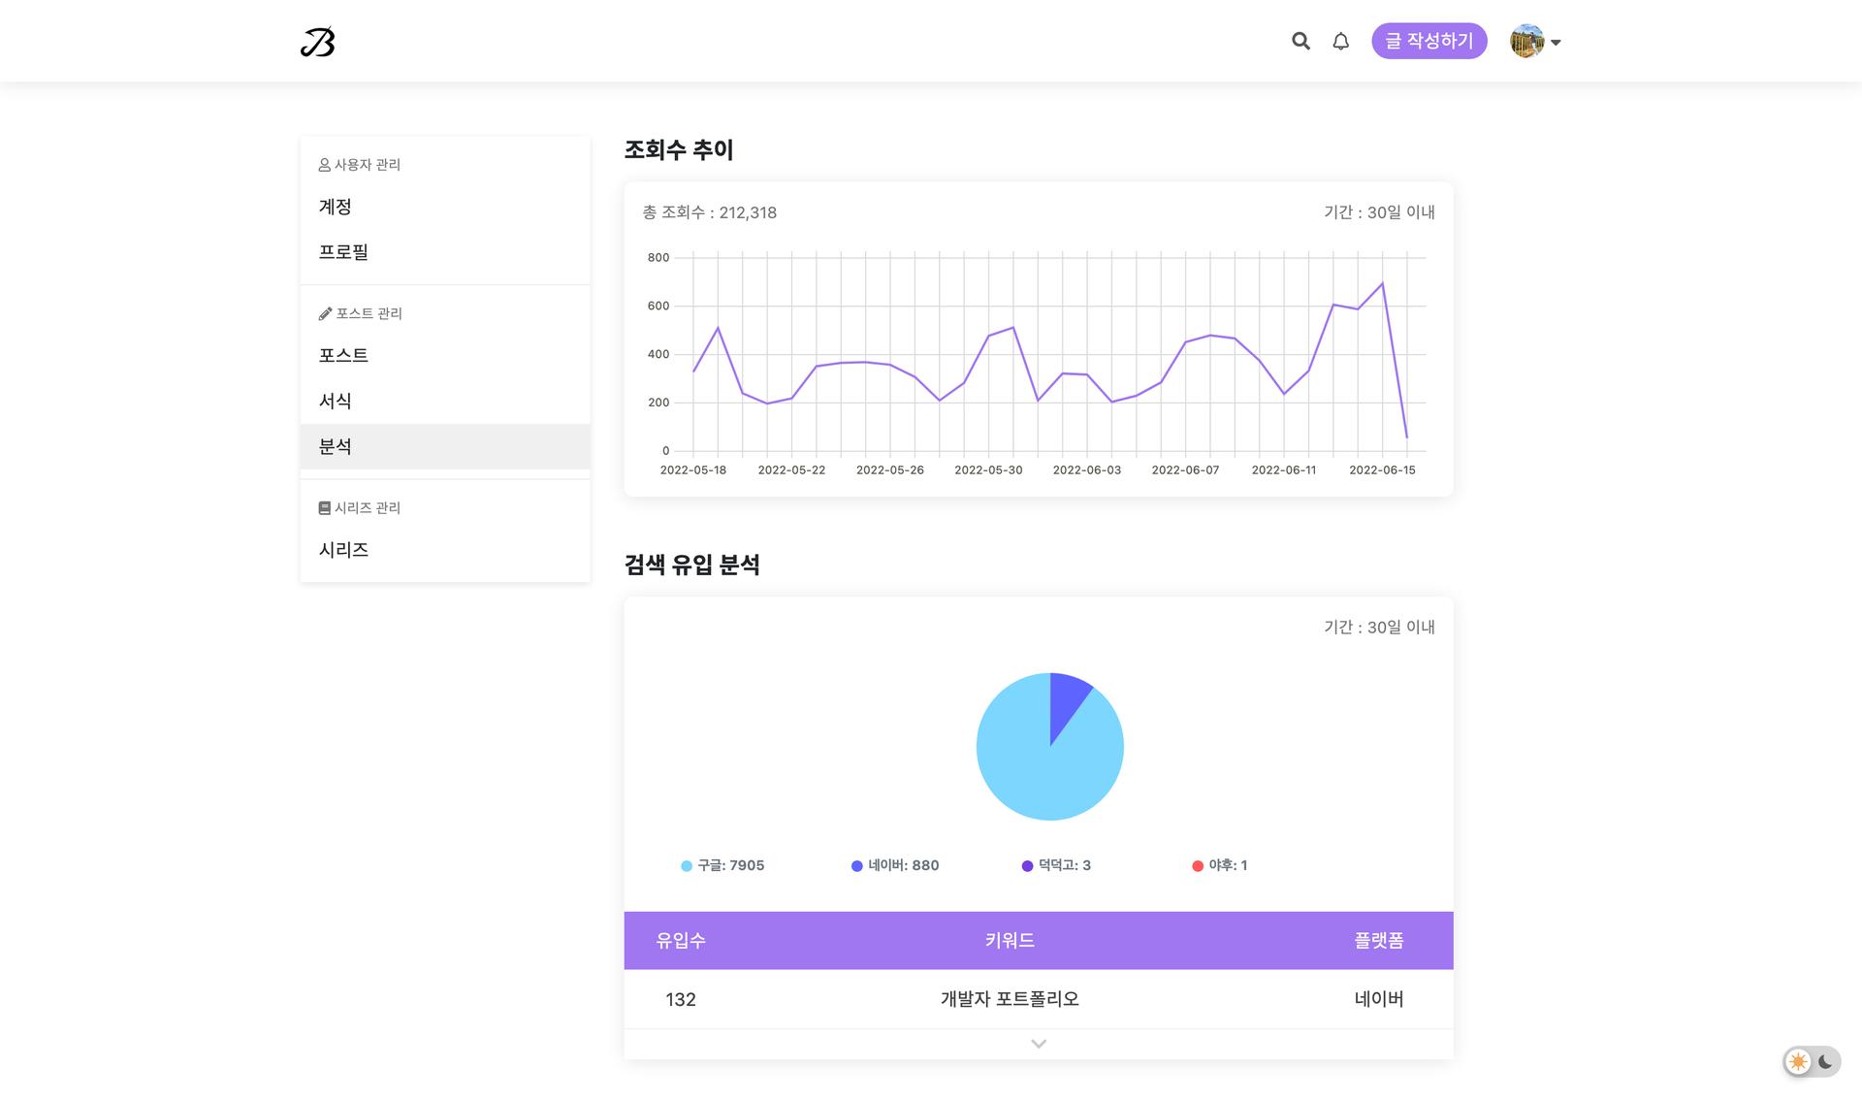Go to 포스트 management page
The image size is (1862, 1098).
(x=343, y=355)
